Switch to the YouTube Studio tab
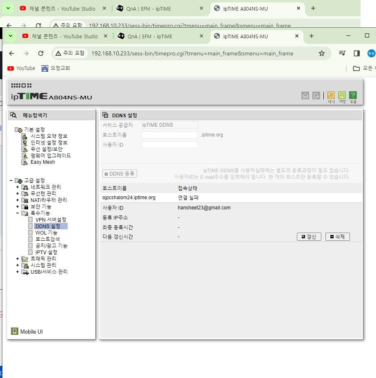The image size is (376, 378). point(64,36)
